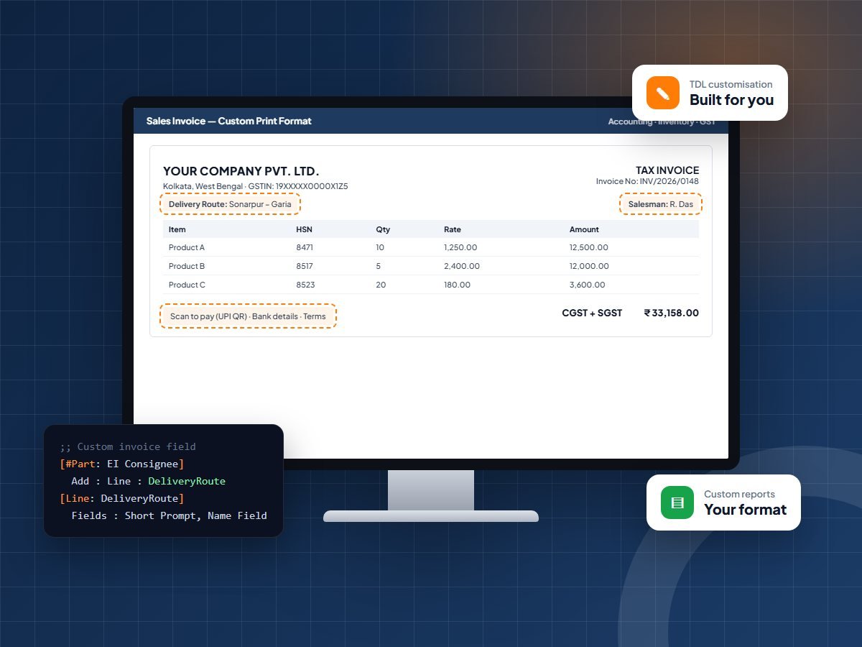
Task: Select the Product C row
Action: [431, 285]
